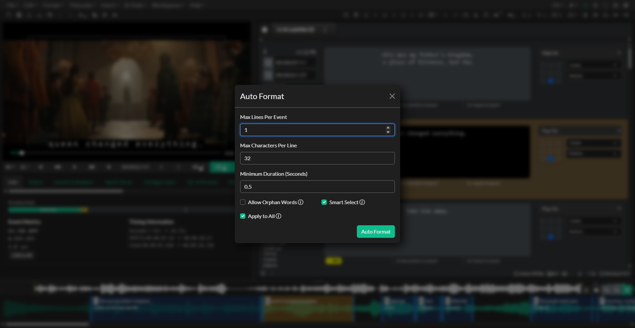Enable the Allow Orphan Words checkbox
Image resolution: width=635 pixels, height=328 pixels.
click(x=243, y=202)
